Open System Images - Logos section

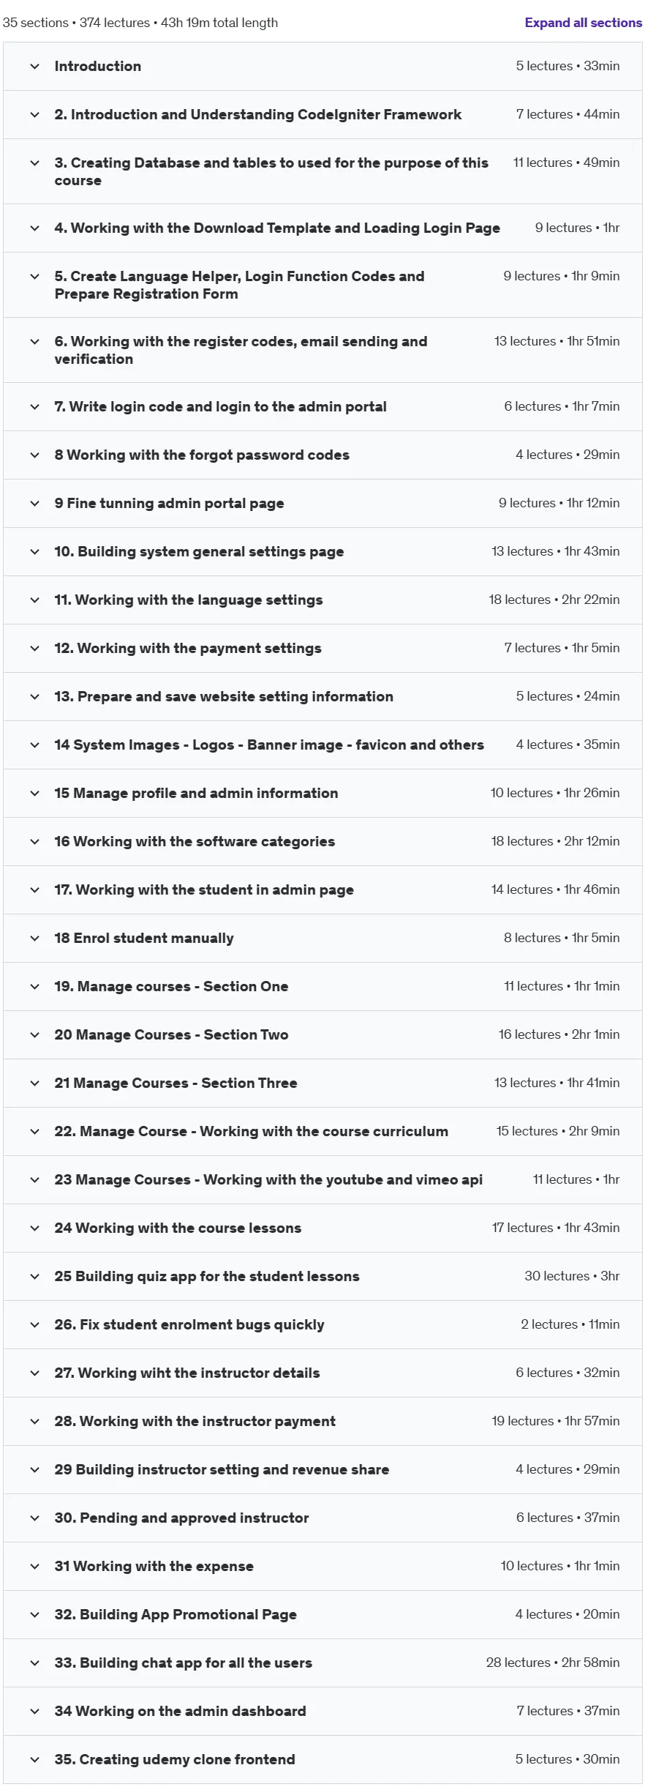[x=322, y=745]
